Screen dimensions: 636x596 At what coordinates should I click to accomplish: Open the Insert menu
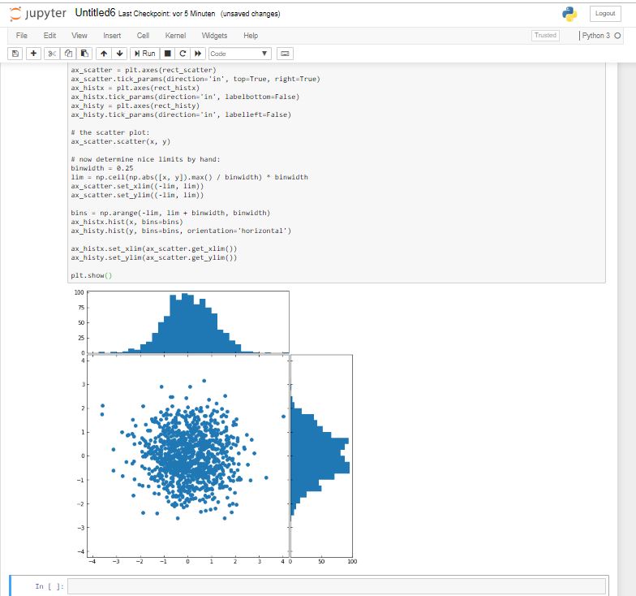coord(112,36)
